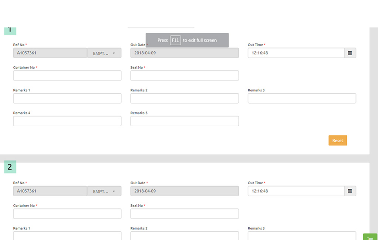Viewport: 378px width, 240px height.
Task: Click the Out Date field in section 2
Action: pyautogui.click(x=185, y=191)
